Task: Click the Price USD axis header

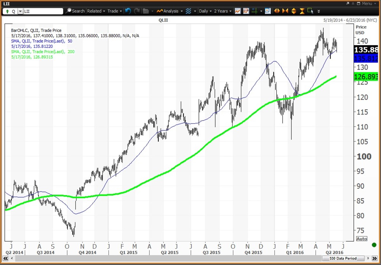Action: point(361,30)
